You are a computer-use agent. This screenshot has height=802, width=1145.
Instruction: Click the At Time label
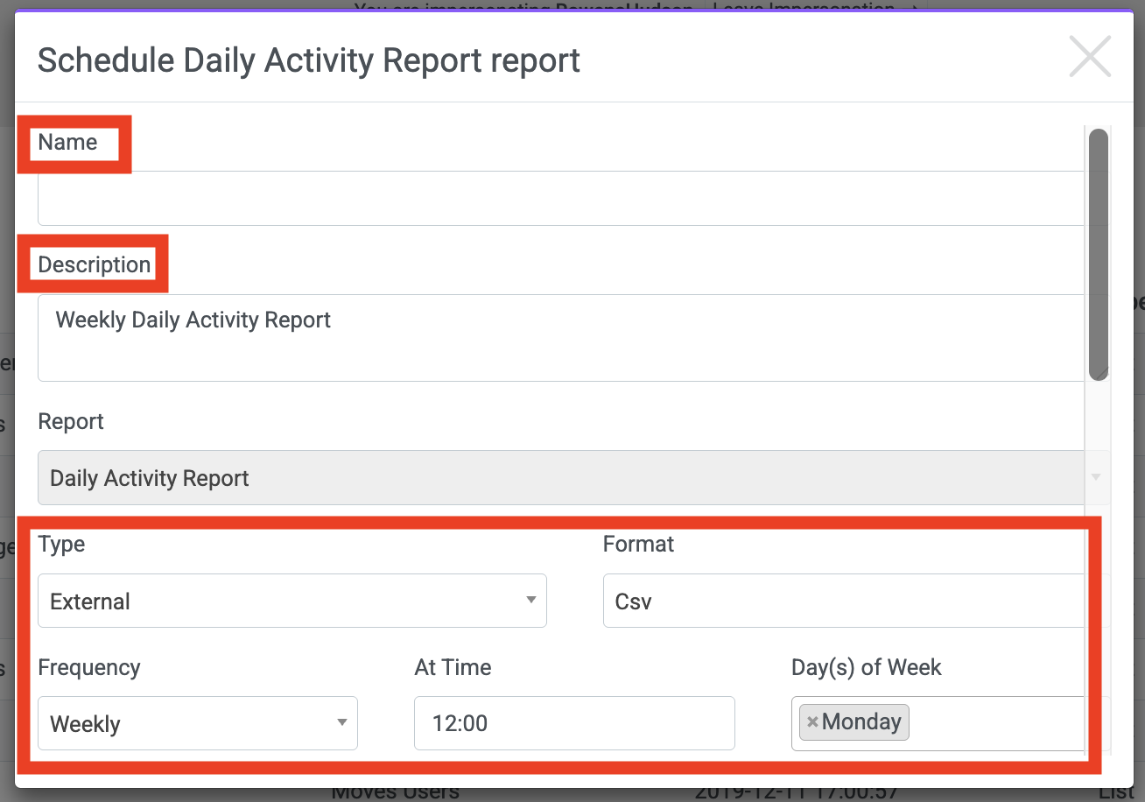(453, 667)
